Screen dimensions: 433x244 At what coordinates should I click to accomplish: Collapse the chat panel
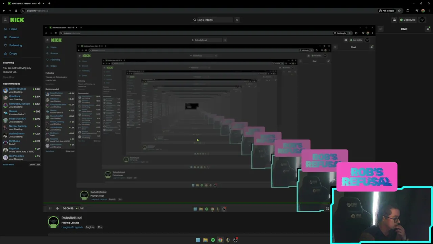pyautogui.click(x=380, y=29)
